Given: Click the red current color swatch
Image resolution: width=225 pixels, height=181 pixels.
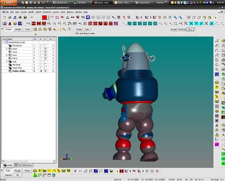Looking at the screenshot, I should pyautogui.click(x=45, y=17).
